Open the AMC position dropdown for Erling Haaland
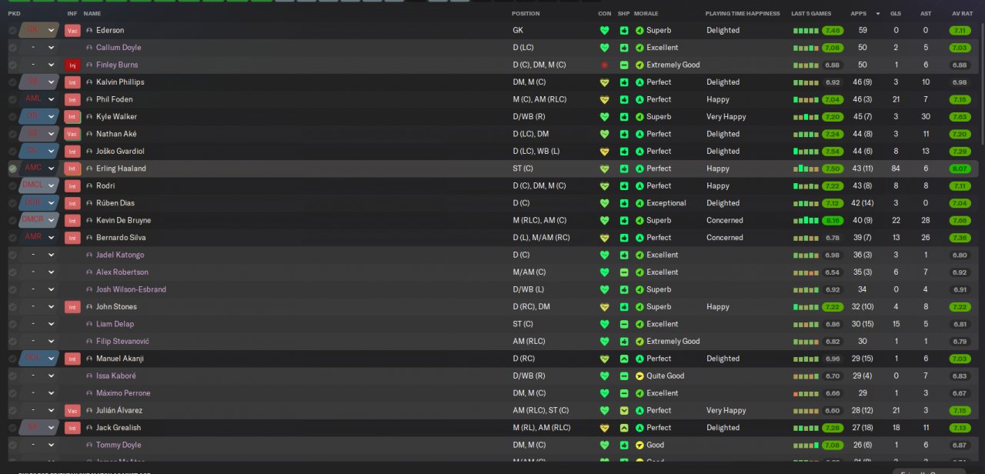Image resolution: width=985 pixels, height=474 pixels. pyautogui.click(x=39, y=169)
